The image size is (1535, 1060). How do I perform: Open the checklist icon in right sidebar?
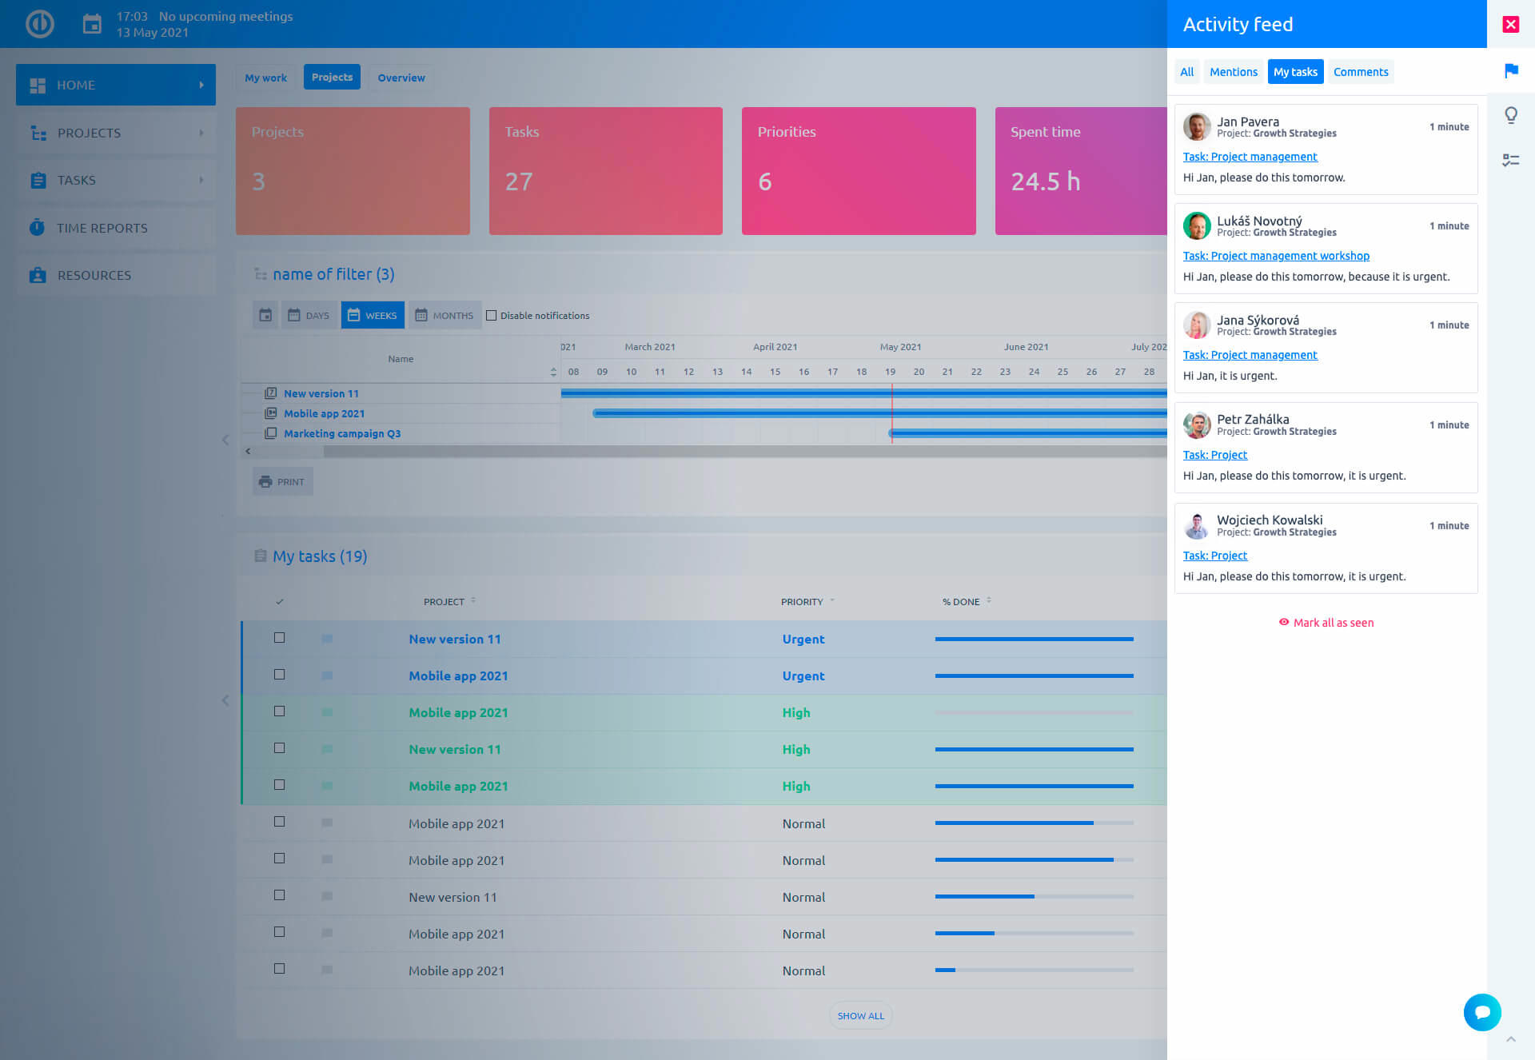coord(1510,161)
